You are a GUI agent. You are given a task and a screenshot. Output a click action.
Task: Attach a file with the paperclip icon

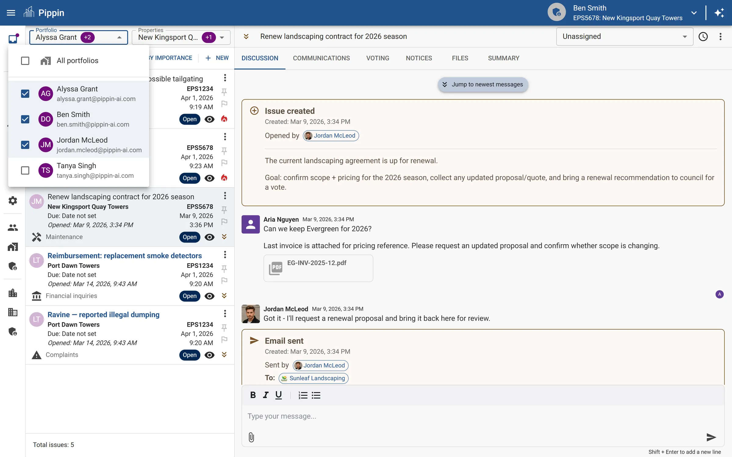[251, 438]
